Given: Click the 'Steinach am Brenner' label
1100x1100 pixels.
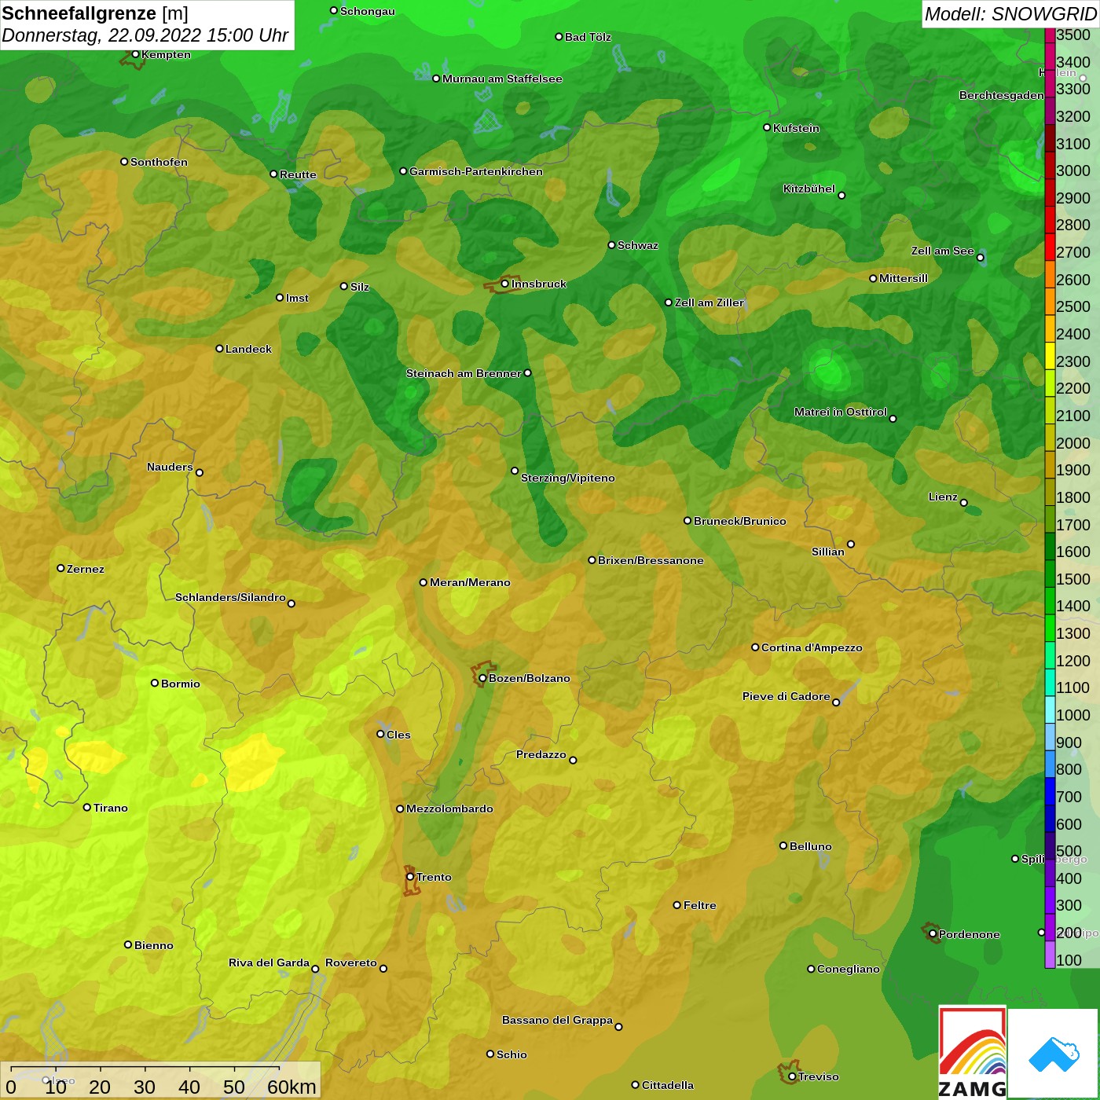Looking at the screenshot, I should click(x=464, y=373).
